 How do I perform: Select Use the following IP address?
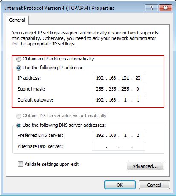[x=19, y=68]
